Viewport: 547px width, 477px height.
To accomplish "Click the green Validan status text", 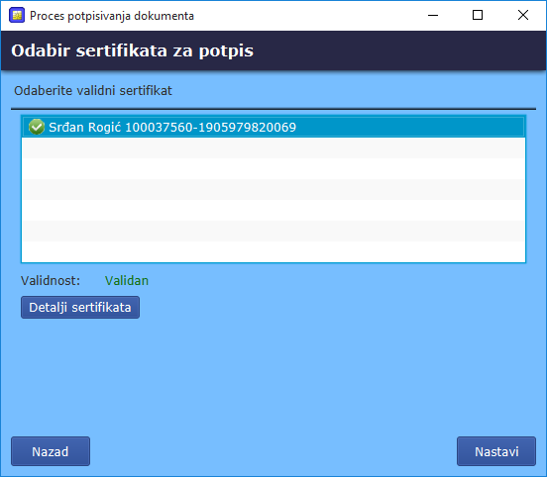I will pyautogui.click(x=127, y=280).
